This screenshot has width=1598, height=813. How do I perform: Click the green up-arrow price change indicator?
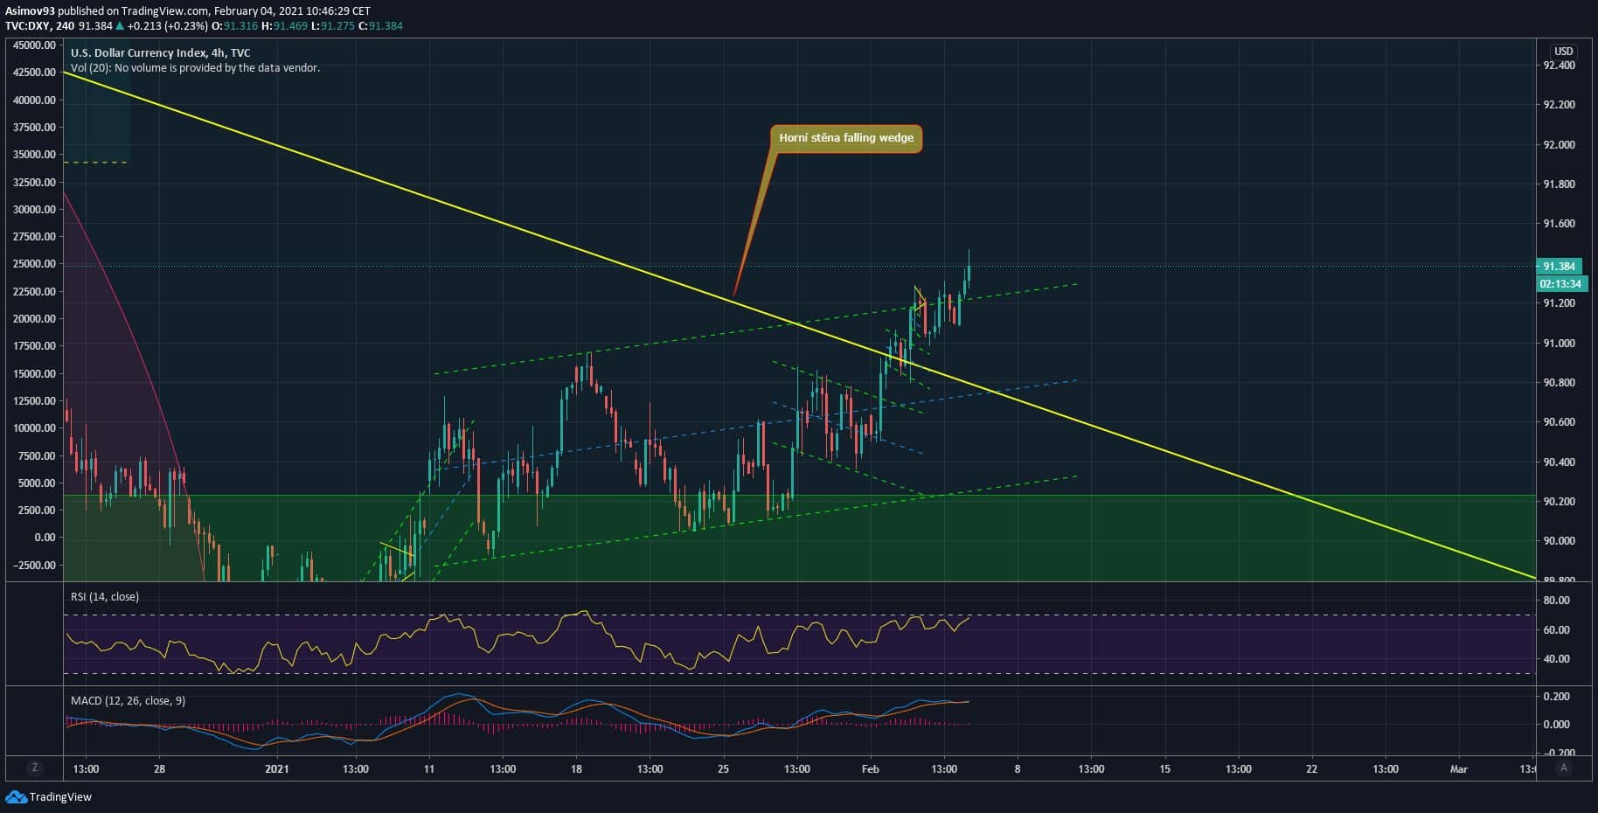[120, 26]
